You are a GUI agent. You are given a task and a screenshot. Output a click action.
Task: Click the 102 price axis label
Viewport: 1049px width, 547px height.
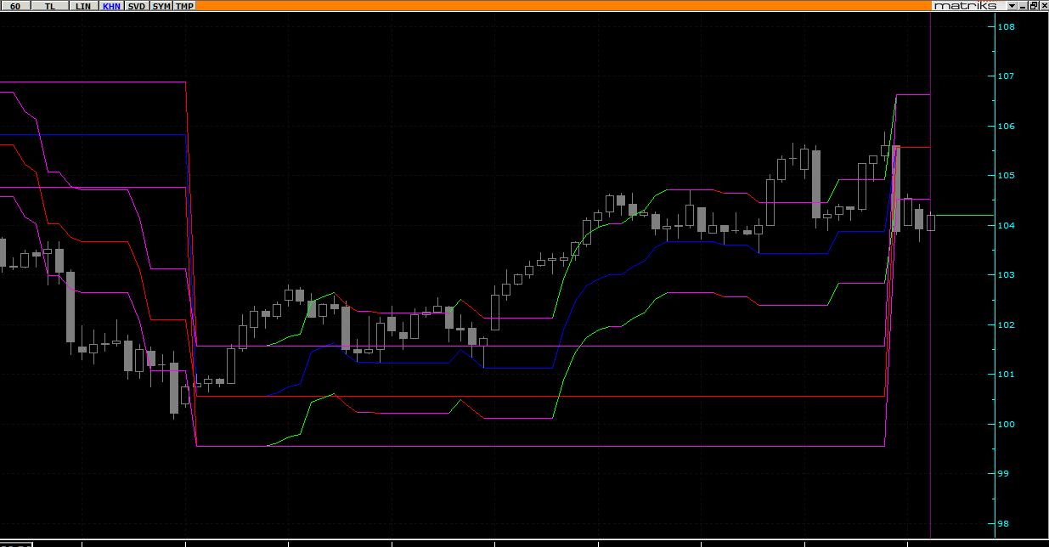point(1007,325)
